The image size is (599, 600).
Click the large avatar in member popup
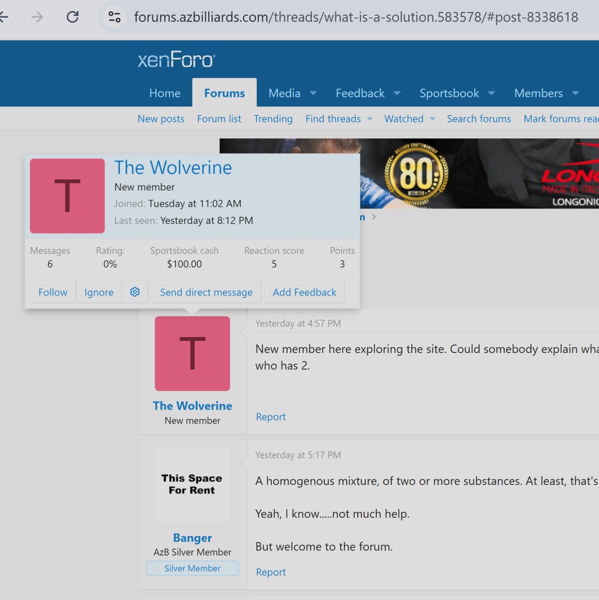(67, 196)
